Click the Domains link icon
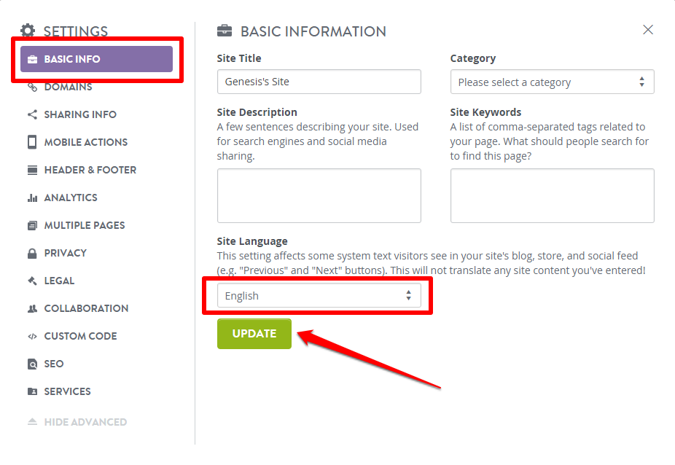Viewport: 675px width, 465px height. 32,87
